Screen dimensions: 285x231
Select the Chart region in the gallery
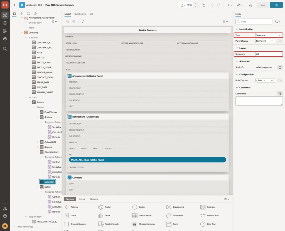pos(104,215)
